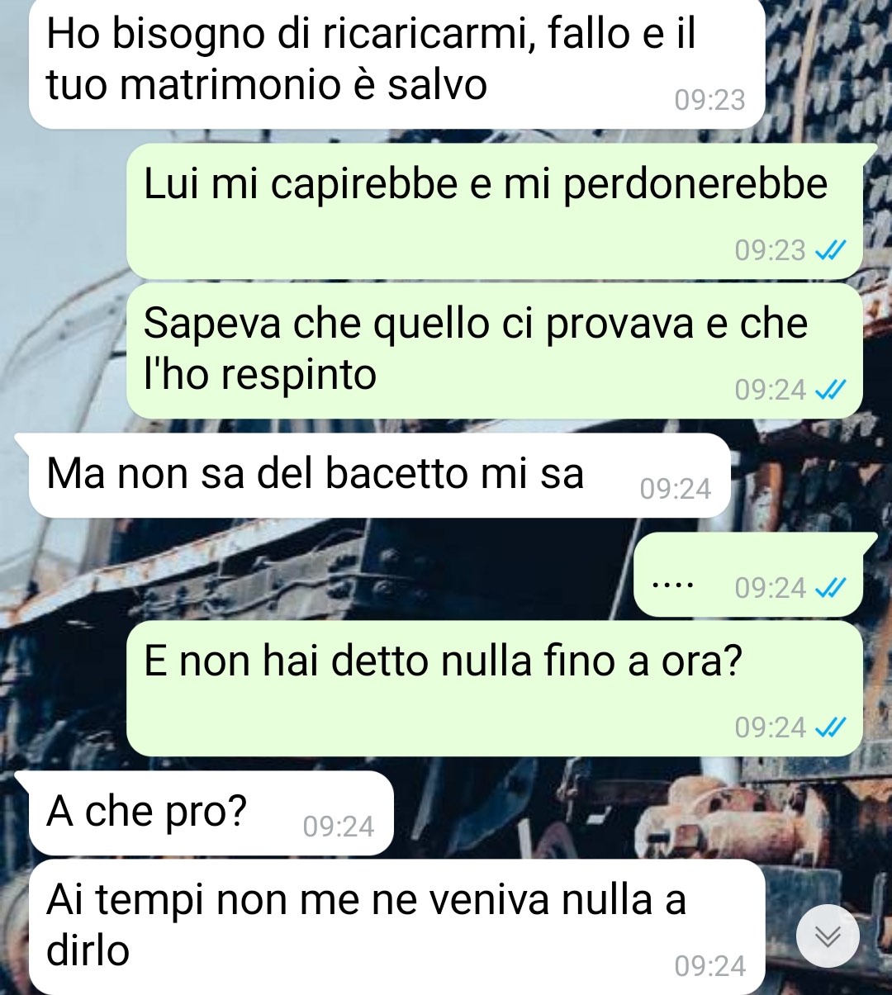Click the 09:24 timestamp on 'Ma non sa del bacetto'
This screenshot has width=892, height=995.
point(675,490)
